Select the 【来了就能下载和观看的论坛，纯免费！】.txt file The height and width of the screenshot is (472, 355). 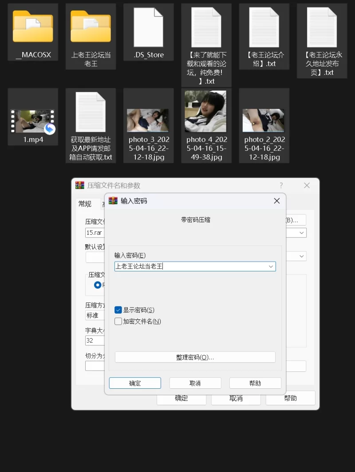tap(206, 45)
